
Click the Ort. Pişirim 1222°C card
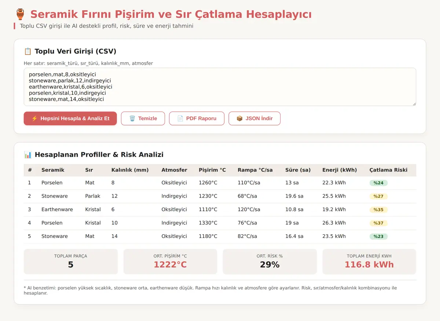coord(170,262)
